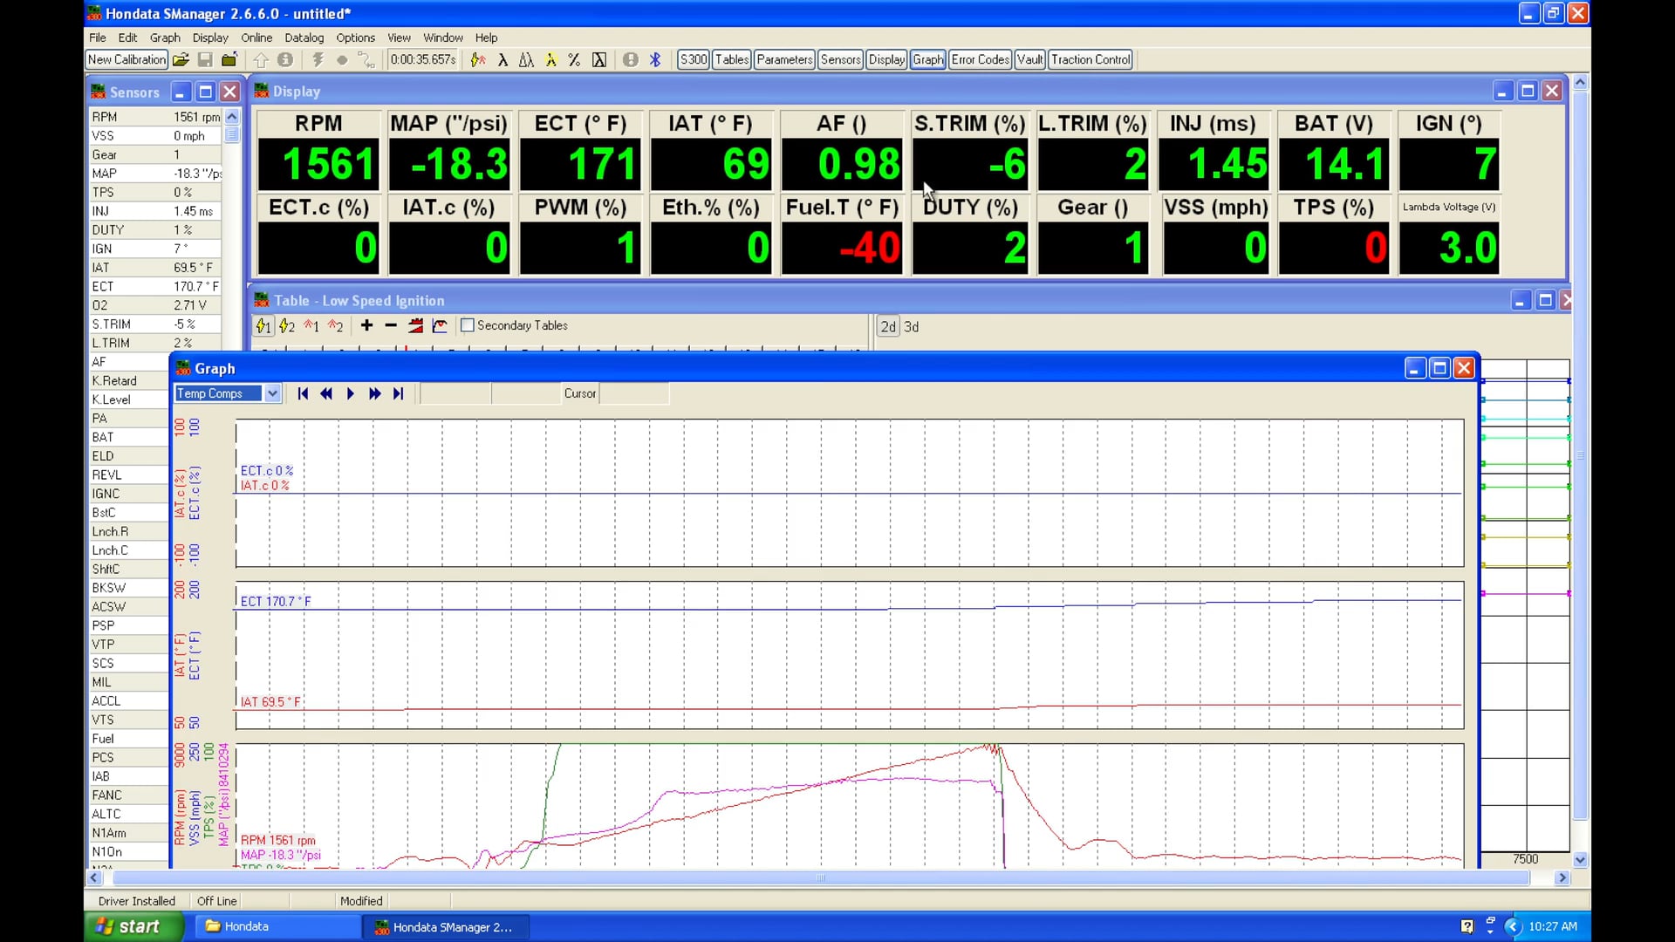
Task: Open the Datalog menu
Action: pos(304,38)
